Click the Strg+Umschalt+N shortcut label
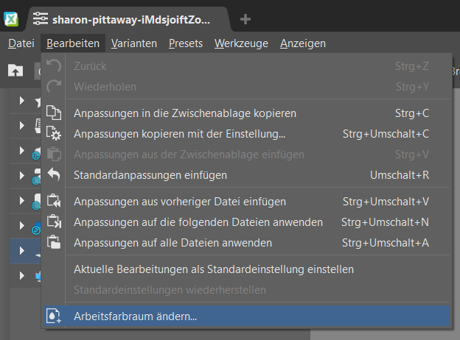 coord(385,222)
